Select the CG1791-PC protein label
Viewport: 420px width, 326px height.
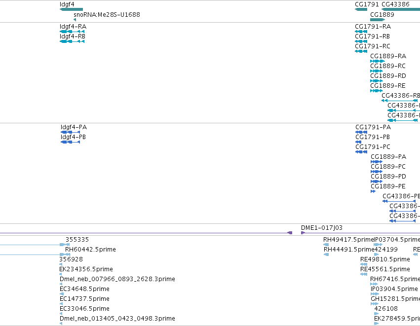coord(373,147)
